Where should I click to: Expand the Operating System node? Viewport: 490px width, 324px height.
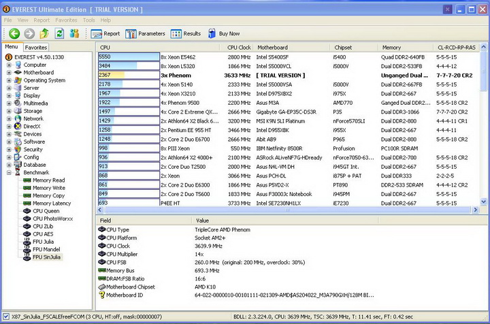click(9, 80)
